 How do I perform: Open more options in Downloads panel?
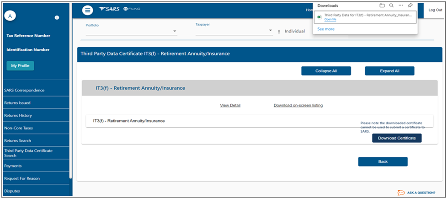coord(401,5)
